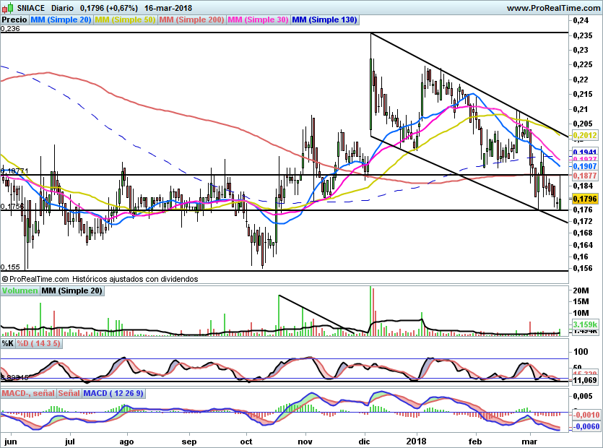Click the www.ProRealTime.com link

(x=553, y=8)
